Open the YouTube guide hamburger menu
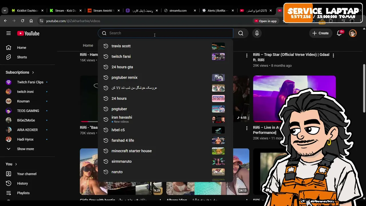366x206 pixels. [x=9, y=33]
